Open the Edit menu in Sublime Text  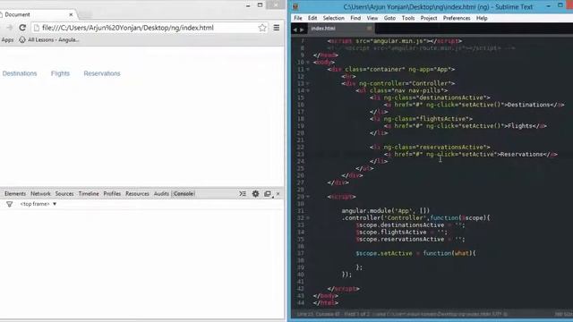pyautogui.click(x=312, y=18)
